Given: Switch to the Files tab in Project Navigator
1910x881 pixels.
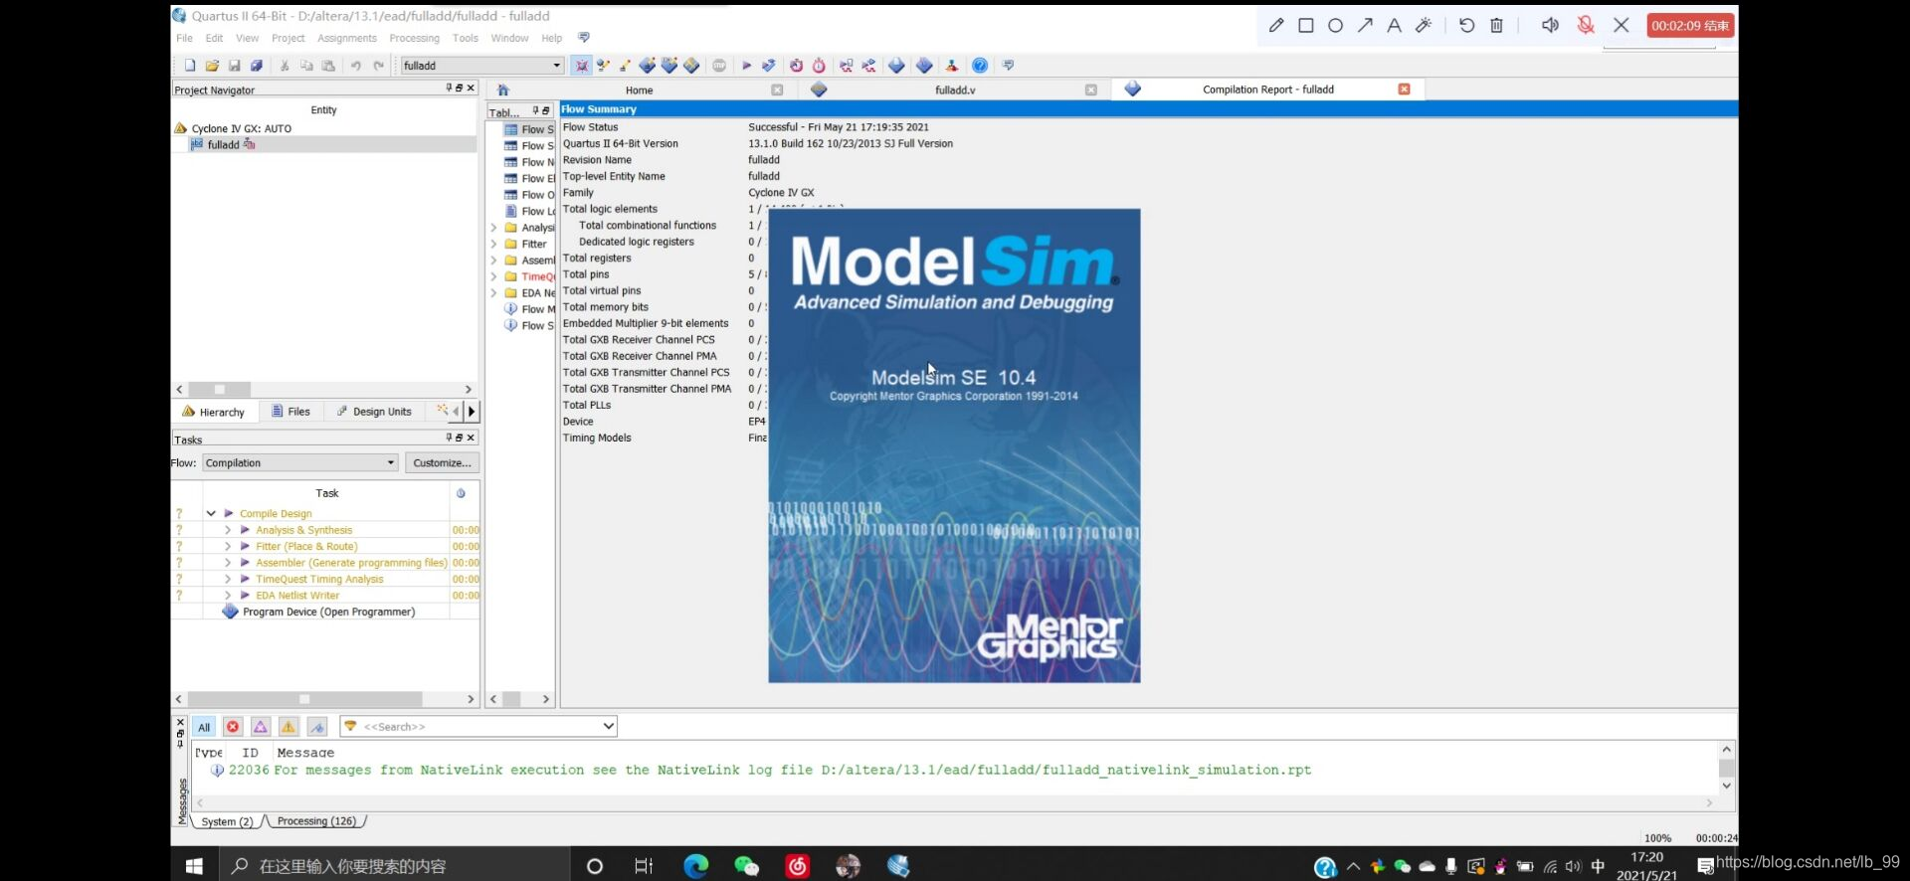Looking at the screenshot, I should click(x=290, y=412).
